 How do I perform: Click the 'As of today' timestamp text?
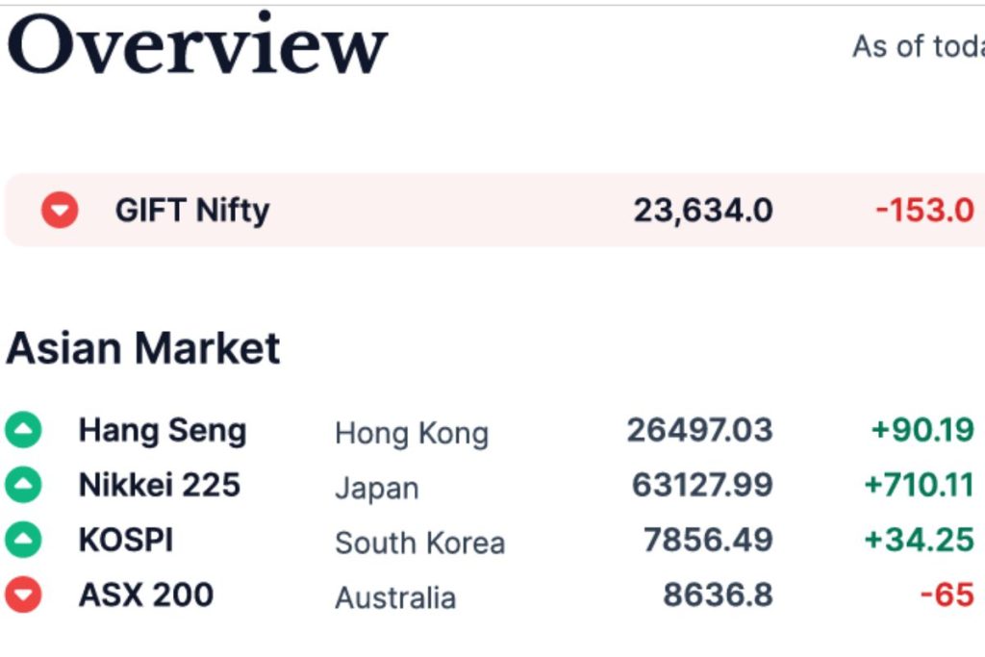(919, 46)
